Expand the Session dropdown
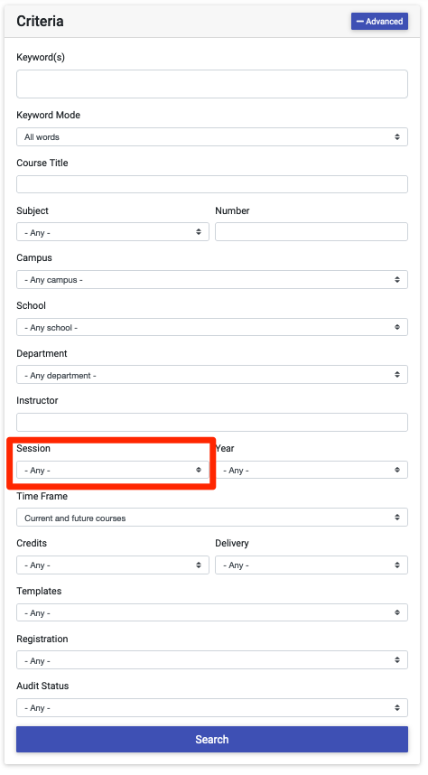428x775 pixels. point(112,470)
